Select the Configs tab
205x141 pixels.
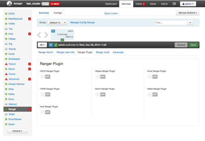[58, 13]
